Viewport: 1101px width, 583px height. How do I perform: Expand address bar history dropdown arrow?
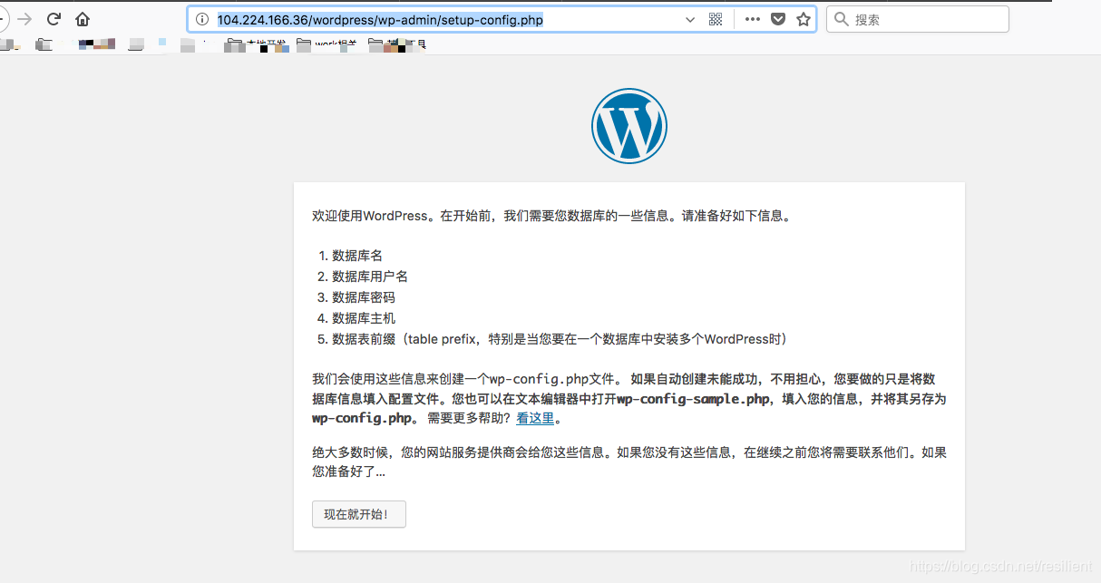coord(690,19)
